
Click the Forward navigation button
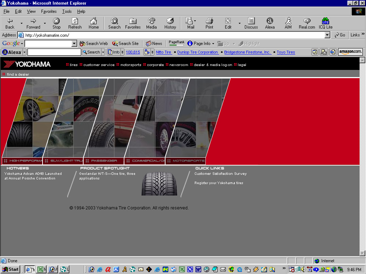click(x=33, y=23)
